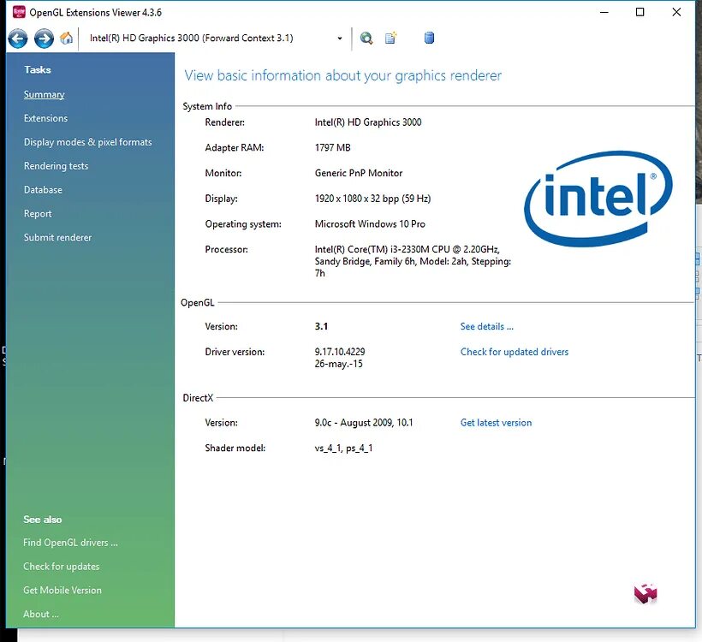
Task: Click Get Mobile Version link
Action: click(62, 590)
